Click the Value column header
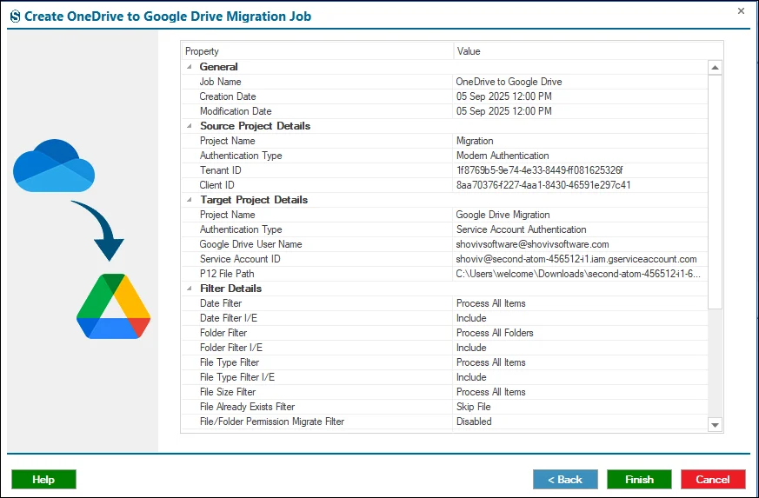Image resolution: width=759 pixels, height=498 pixels. click(x=588, y=50)
